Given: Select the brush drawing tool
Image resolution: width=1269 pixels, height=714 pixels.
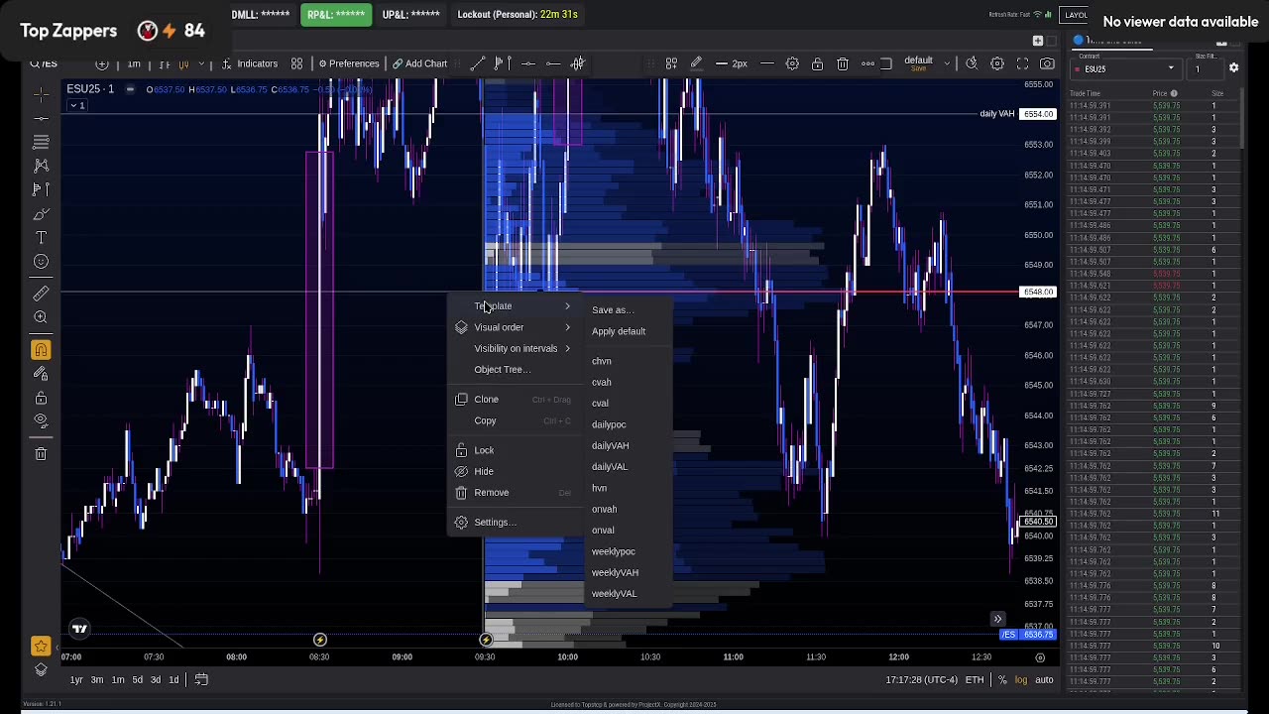Looking at the screenshot, I should click(41, 214).
